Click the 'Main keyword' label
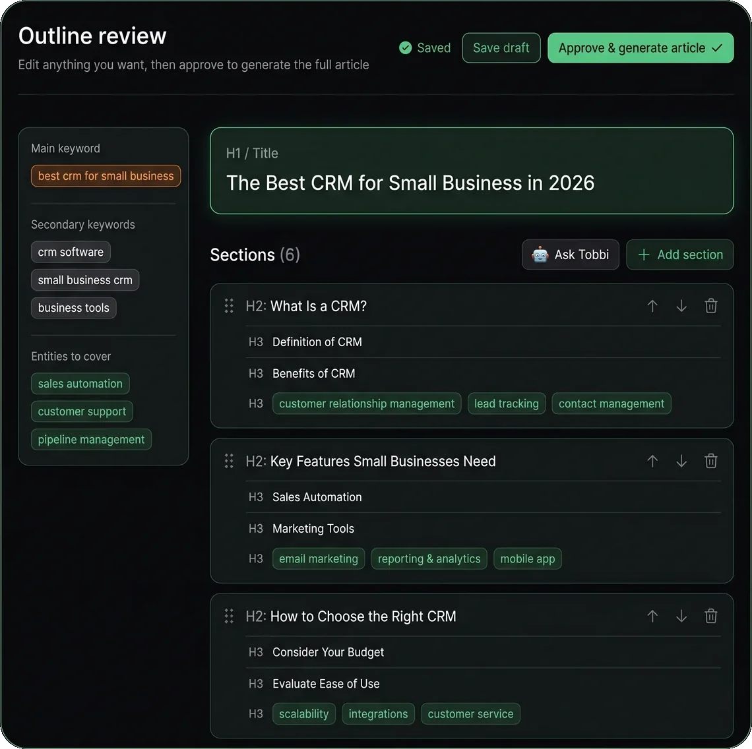 tap(66, 148)
